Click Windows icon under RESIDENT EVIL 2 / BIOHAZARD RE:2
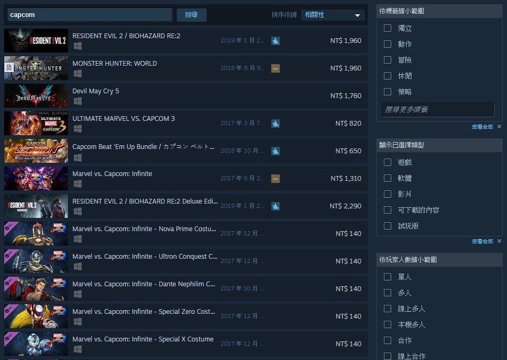 (x=78, y=46)
